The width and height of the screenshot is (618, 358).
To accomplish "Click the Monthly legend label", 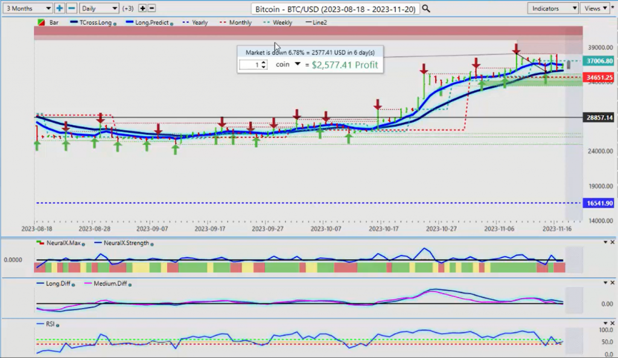I will 240,22.
